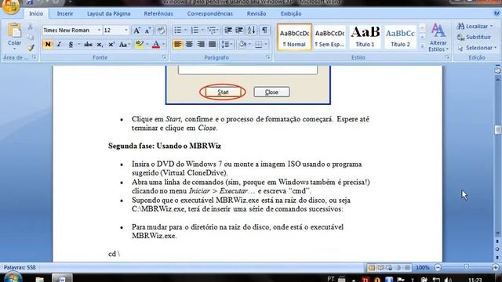
Task: Apply text highlight color
Action: 140,45
